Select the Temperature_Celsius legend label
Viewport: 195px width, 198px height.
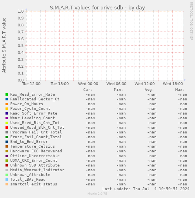33,146
